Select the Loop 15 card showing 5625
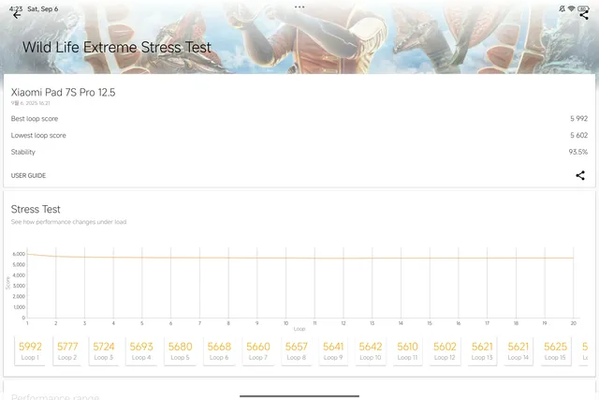The height and width of the screenshot is (400, 599). pyautogui.click(x=555, y=350)
